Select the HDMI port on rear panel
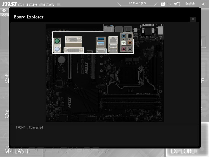 click(101, 51)
